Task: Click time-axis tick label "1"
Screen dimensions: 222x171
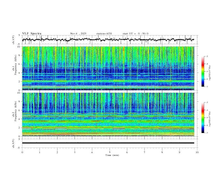Action: [40, 152]
